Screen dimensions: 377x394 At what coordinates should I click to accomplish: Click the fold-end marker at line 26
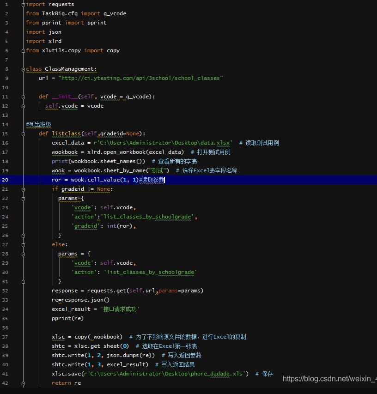click(23, 235)
